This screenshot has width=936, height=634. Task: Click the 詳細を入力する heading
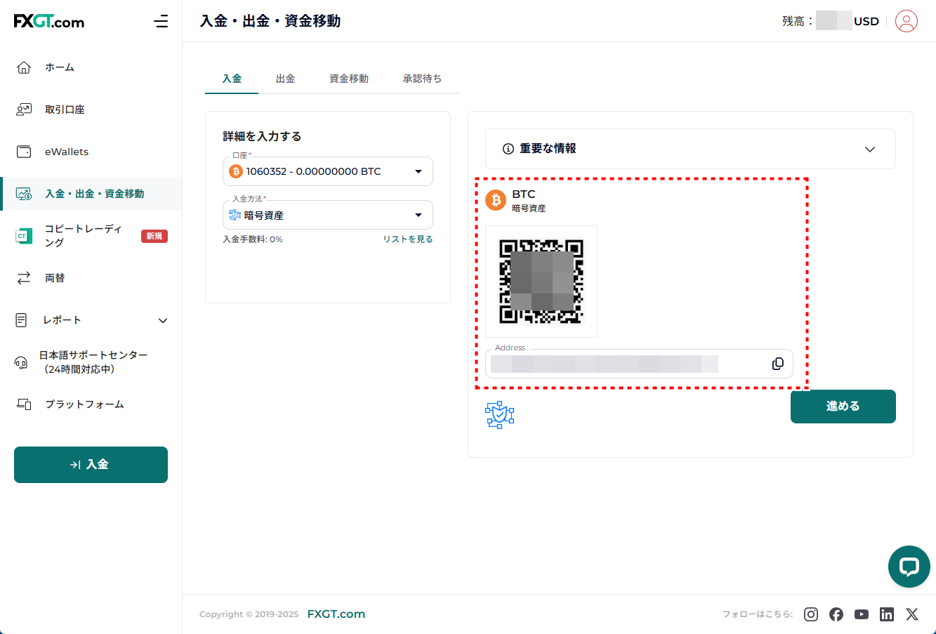pos(262,136)
